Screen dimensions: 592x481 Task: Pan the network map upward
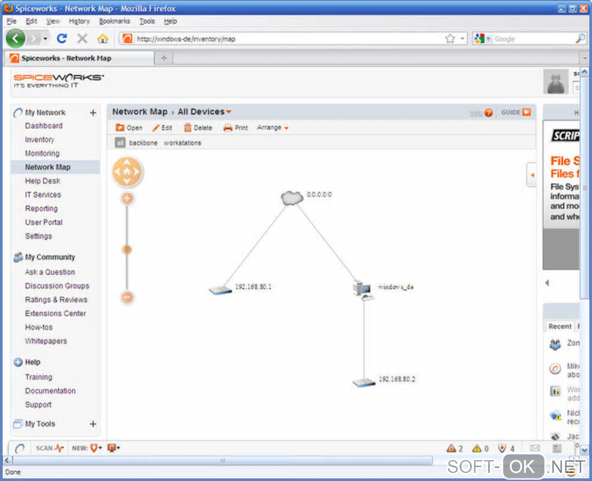pos(127,162)
